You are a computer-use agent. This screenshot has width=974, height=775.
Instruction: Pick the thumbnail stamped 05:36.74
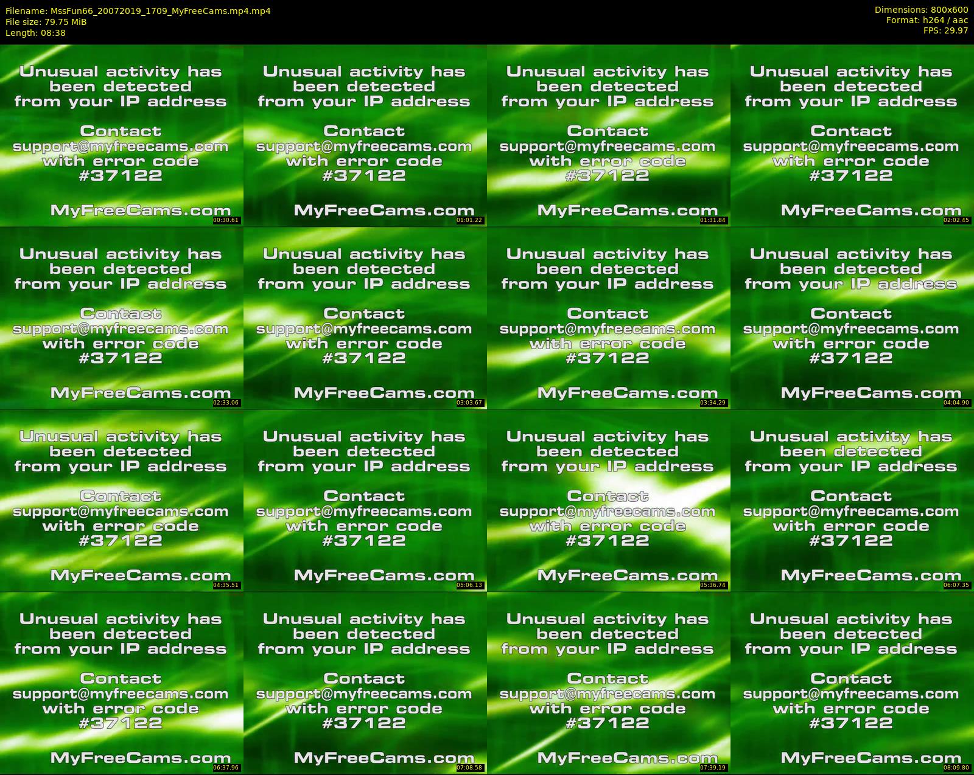coord(608,500)
